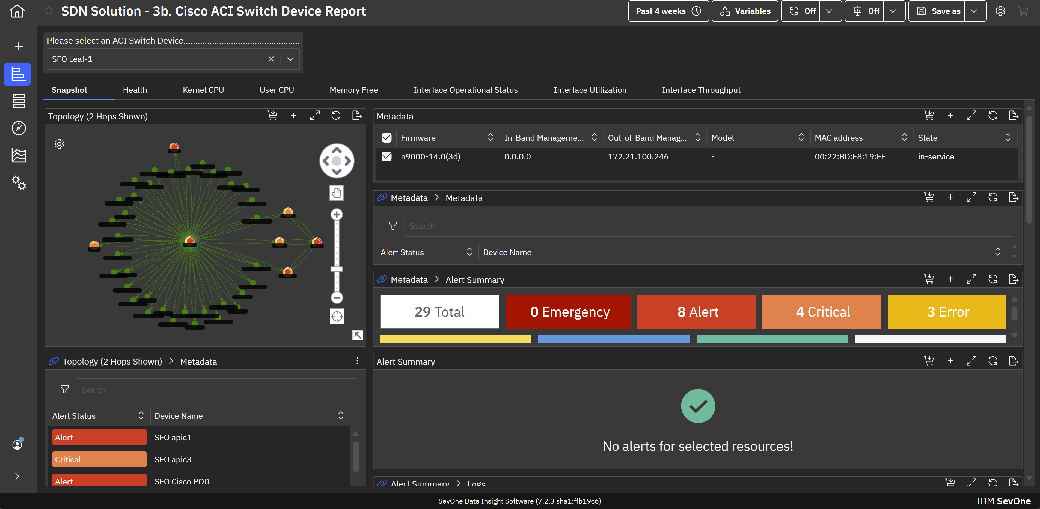Open the Interface Utilization tab
Screen dimensions: 1040x509
coord(590,90)
